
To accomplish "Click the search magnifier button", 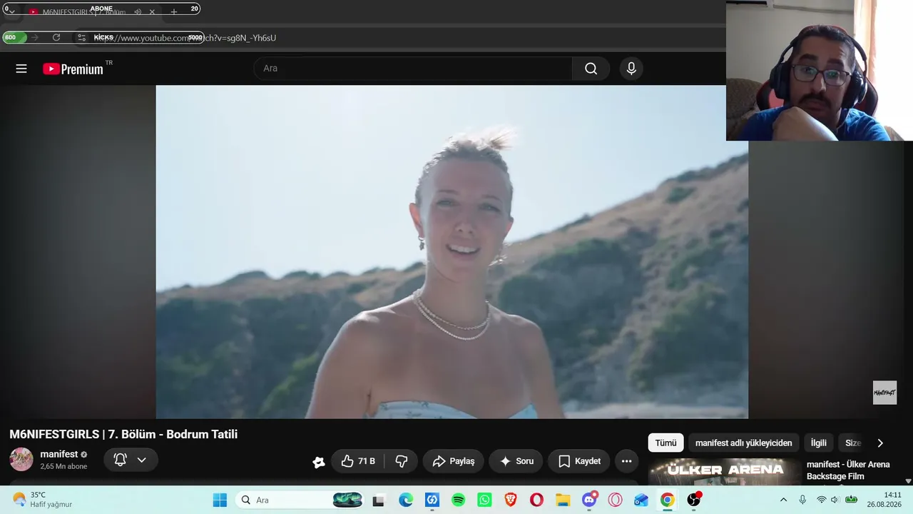I will coord(591,69).
